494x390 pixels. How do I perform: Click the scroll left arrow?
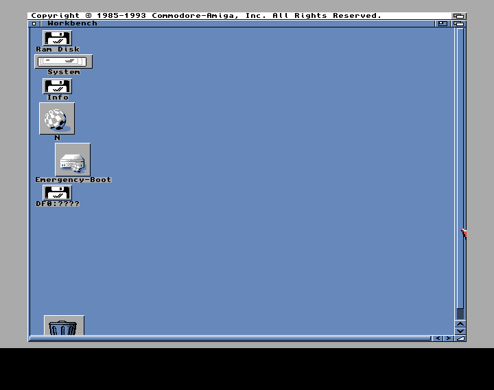click(x=438, y=339)
